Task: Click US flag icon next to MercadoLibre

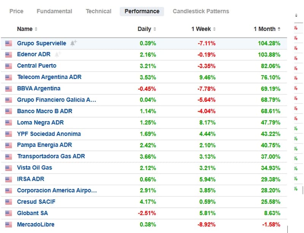Action: click(x=8, y=225)
